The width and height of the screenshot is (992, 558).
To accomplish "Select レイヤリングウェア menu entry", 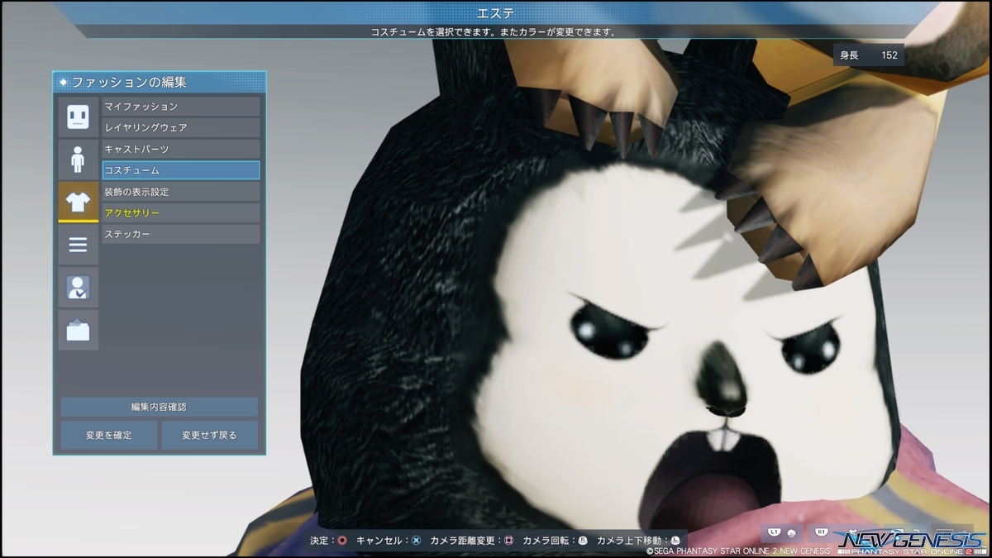I will click(180, 127).
